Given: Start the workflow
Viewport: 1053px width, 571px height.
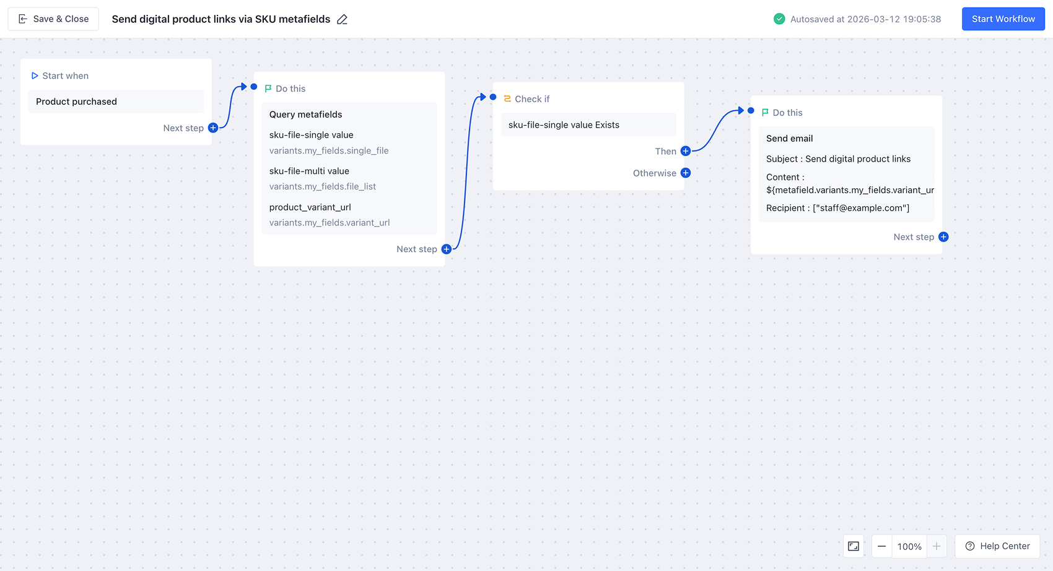Looking at the screenshot, I should pos(1003,19).
